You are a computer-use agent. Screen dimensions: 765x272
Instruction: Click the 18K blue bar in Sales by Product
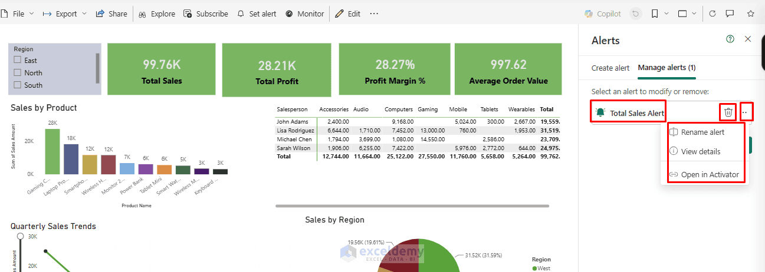(x=71, y=159)
